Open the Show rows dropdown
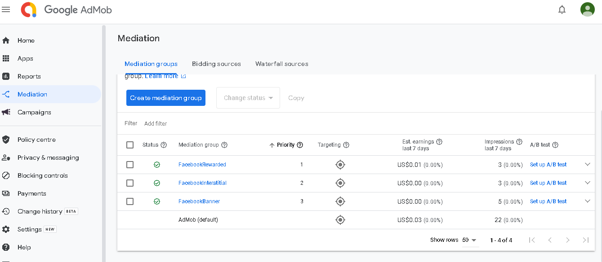This screenshot has height=262, width=602. coord(469,240)
